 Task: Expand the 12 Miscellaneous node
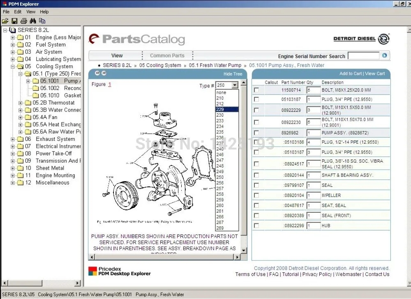(x=13, y=183)
